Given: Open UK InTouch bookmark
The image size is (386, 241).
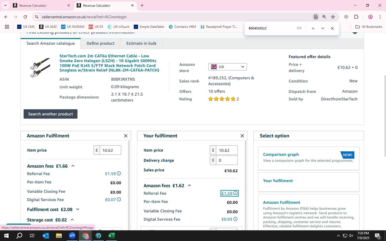Looking at the screenshot, I should tap(118, 27).
